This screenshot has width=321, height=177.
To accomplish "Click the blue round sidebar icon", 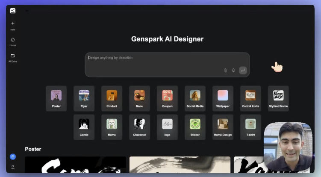I will pyautogui.click(x=13, y=157).
